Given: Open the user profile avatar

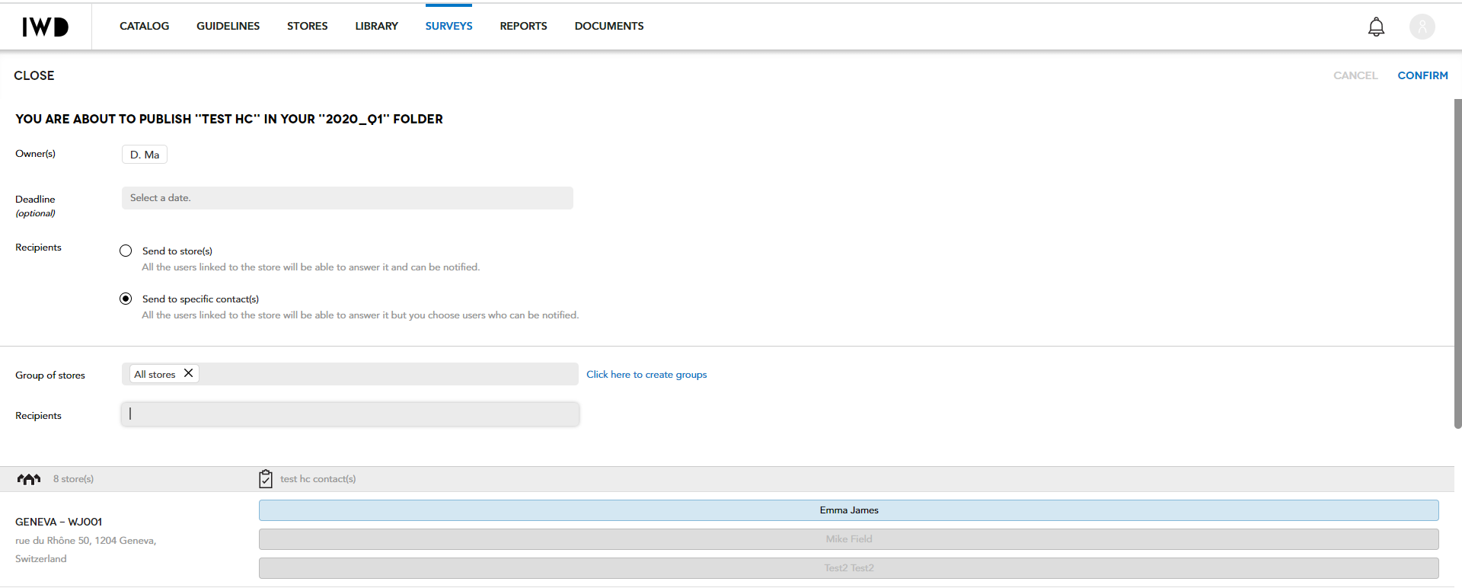Looking at the screenshot, I should 1422,27.
